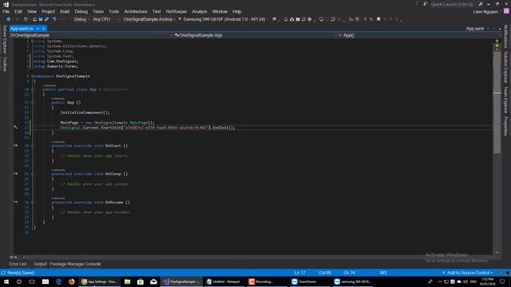Open Cortana search on the taskbar
Viewport: 511px width, 287px height.
(x=19, y=281)
